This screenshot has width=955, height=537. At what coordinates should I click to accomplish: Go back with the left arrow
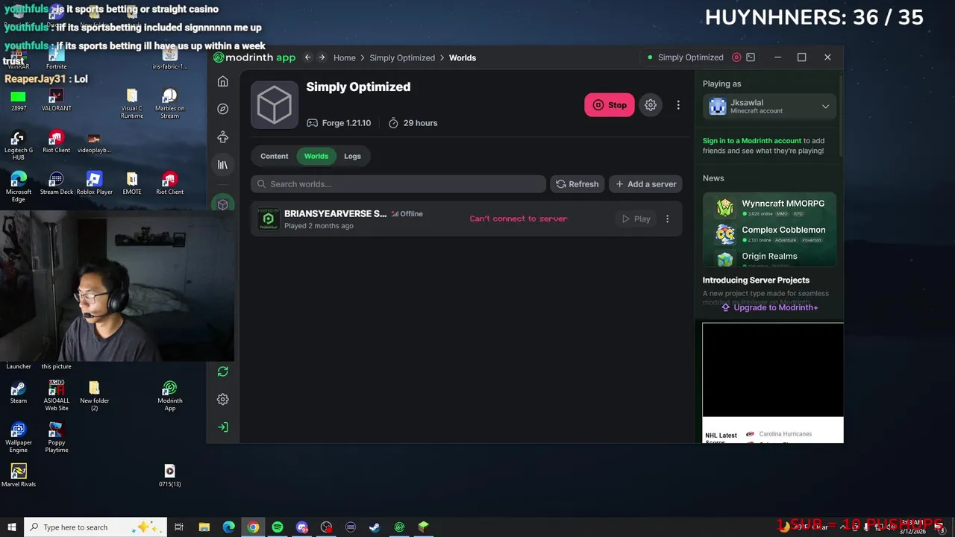pos(307,57)
